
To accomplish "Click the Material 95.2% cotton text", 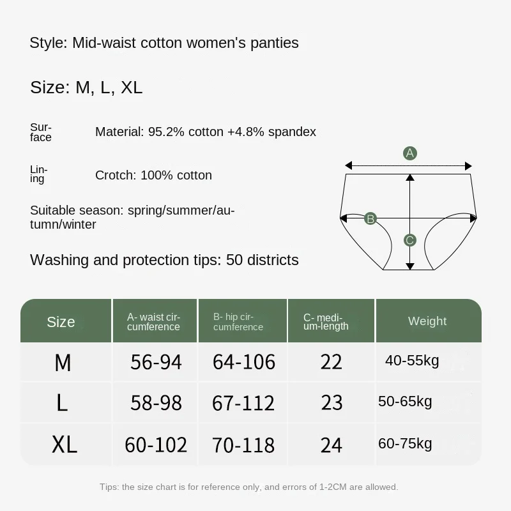I will click(205, 132).
